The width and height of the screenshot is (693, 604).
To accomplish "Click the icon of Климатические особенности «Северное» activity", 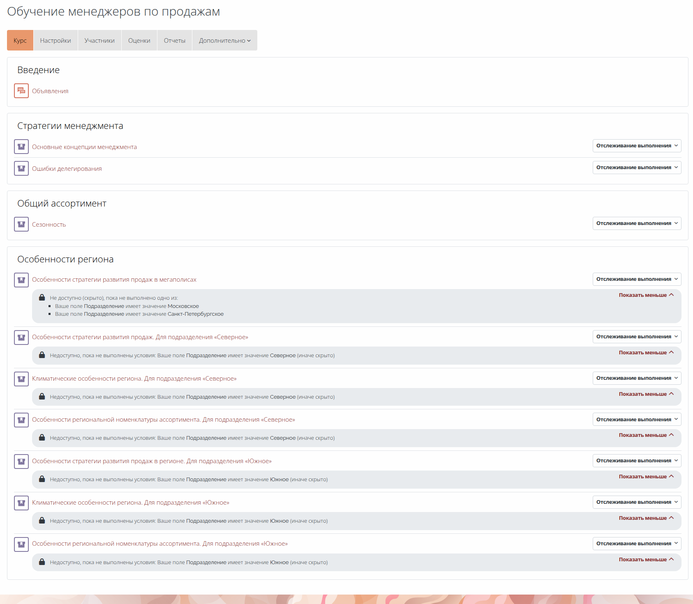I will [x=21, y=379].
